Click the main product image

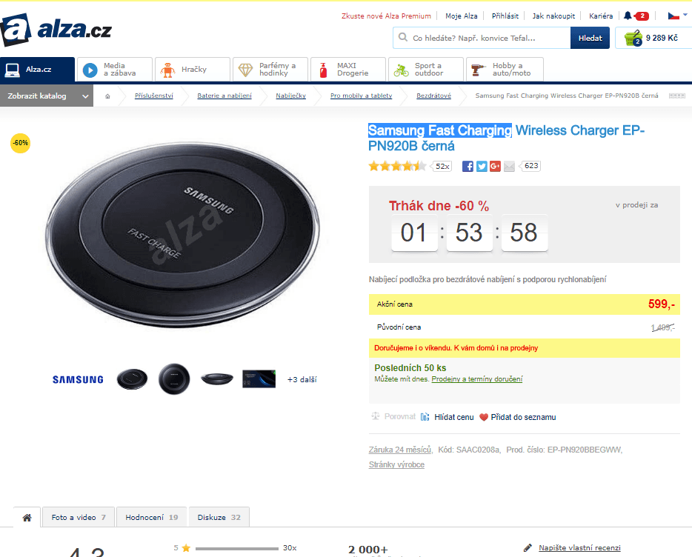[x=182, y=234]
